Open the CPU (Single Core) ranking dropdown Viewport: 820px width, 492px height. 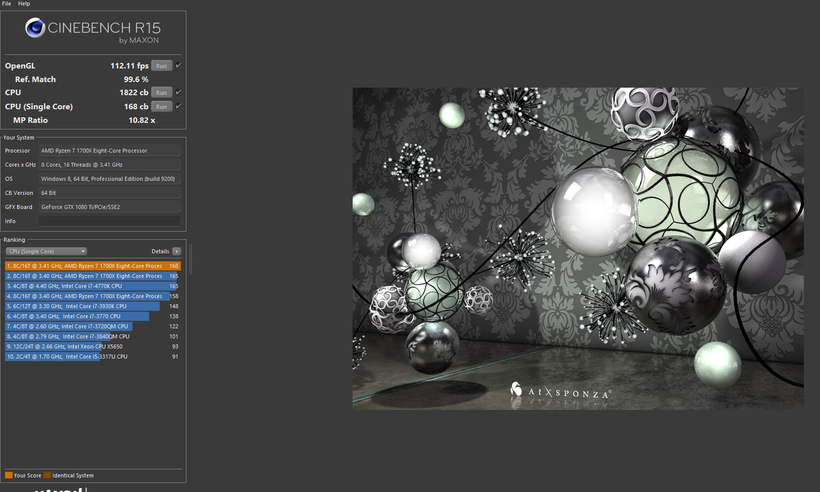[x=46, y=251]
